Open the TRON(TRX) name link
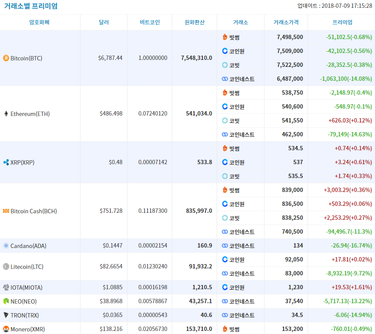The height and width of the screenshot is (334, 375). click(x=25, y=315)
